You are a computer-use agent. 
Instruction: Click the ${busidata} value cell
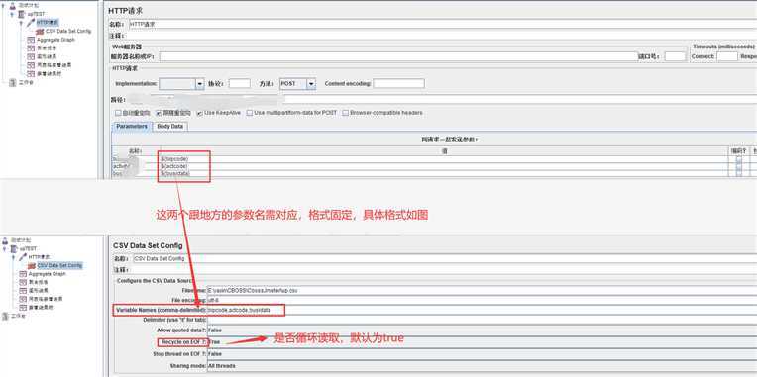pos(445,173)
